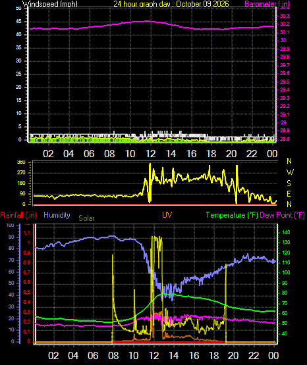Click the "Barometer (in)" axis title
This screenshot has height=365, width=307.
(267, 4)
